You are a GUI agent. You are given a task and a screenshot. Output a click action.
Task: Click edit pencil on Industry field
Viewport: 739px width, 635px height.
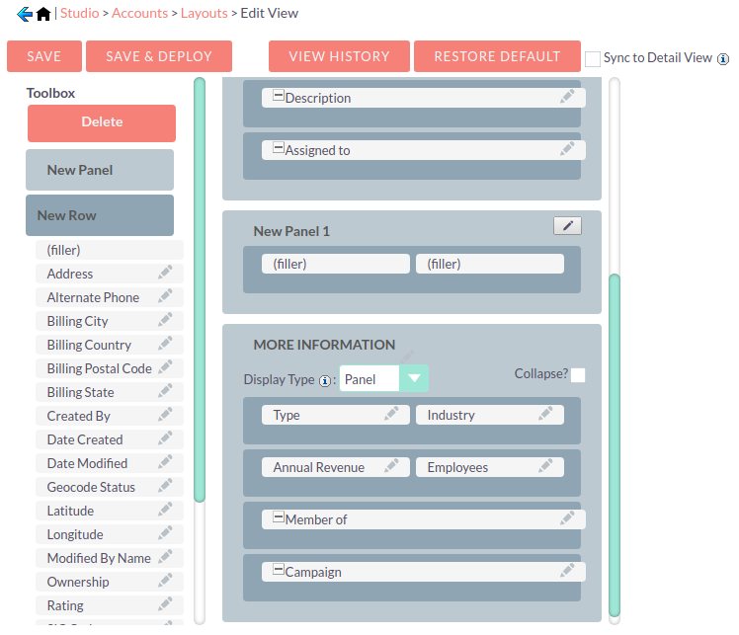[x=545, y=415]
